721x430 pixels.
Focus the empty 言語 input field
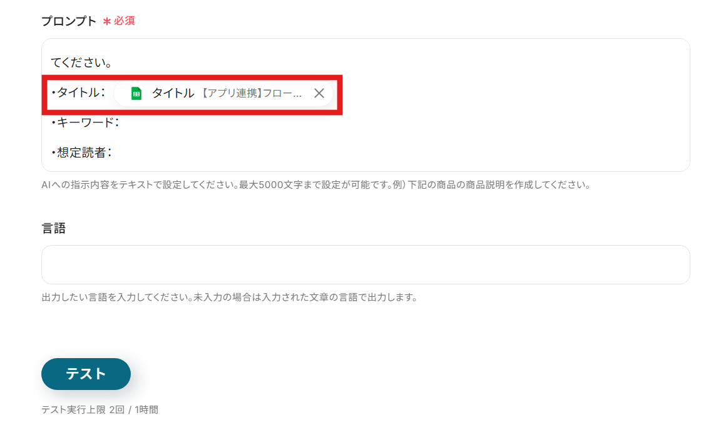[366, 264]
